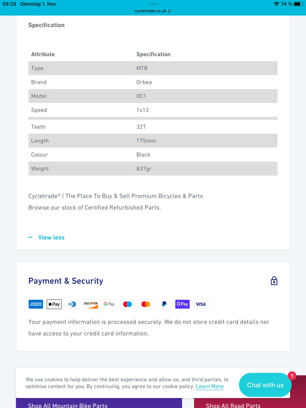306x408 pixels.
Task: Click the Diners Club payment icon
Action: coord(72,304)
